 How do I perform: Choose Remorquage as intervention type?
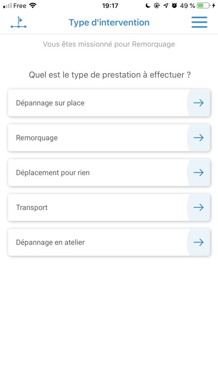pos(109,137)
